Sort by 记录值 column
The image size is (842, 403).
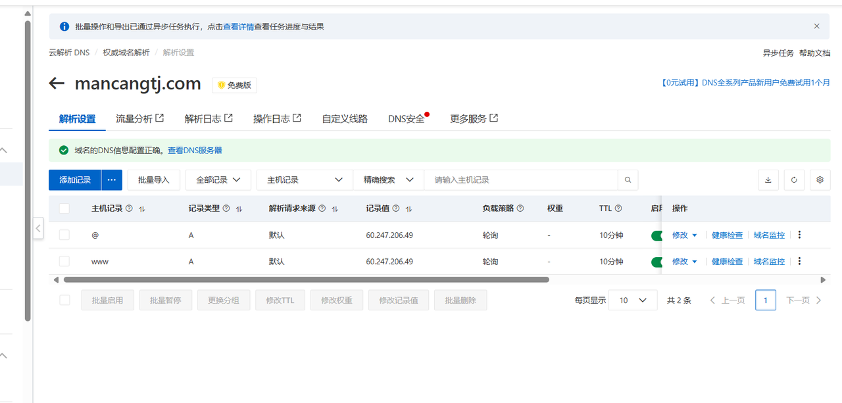409,209
